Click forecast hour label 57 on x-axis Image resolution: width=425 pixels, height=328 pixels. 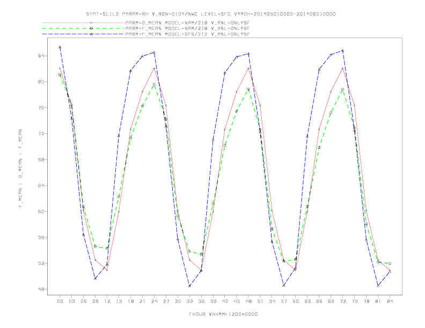click(x=284, y=301)
